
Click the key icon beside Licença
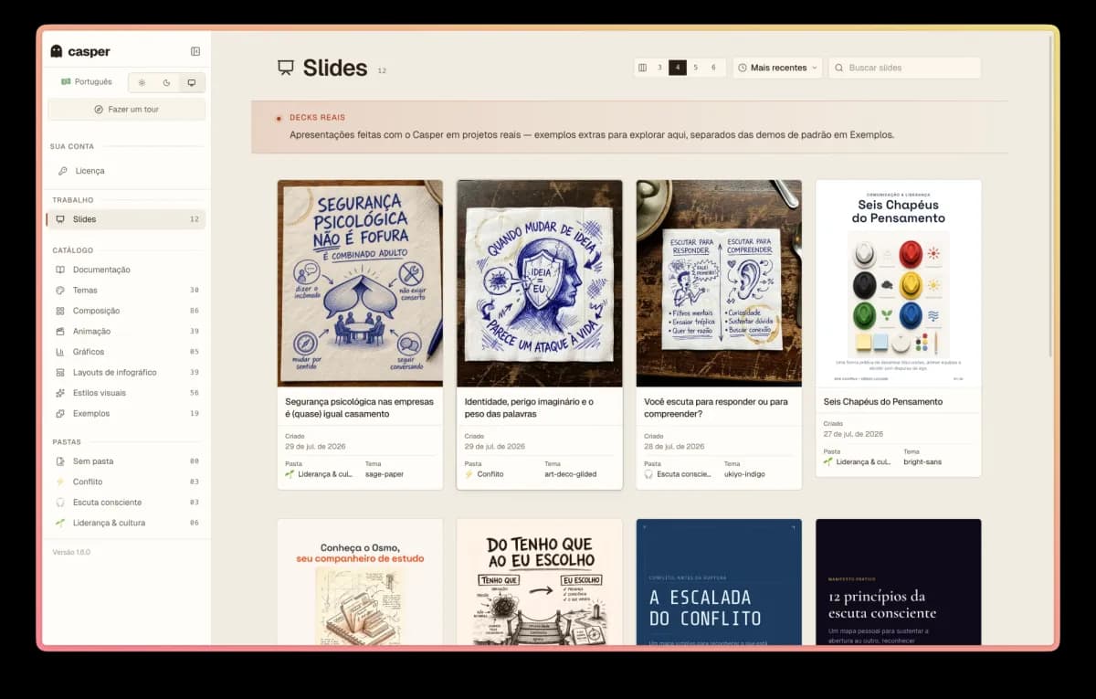61,171
